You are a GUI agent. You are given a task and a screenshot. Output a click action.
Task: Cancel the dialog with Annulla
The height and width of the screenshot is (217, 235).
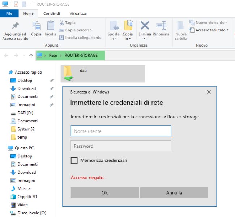174,193
